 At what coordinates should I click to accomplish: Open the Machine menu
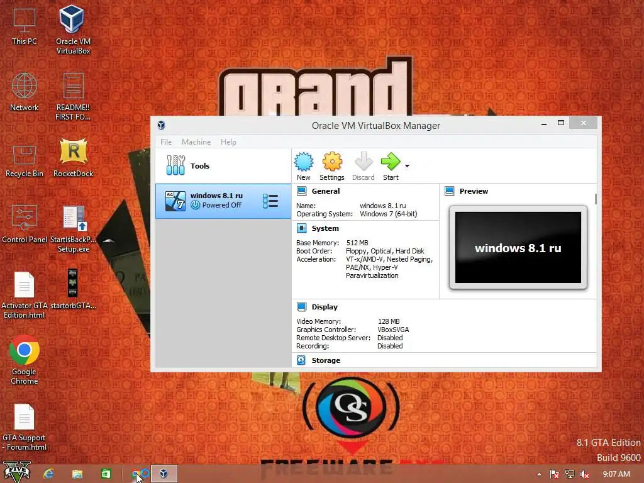click(x=196, y=142)
